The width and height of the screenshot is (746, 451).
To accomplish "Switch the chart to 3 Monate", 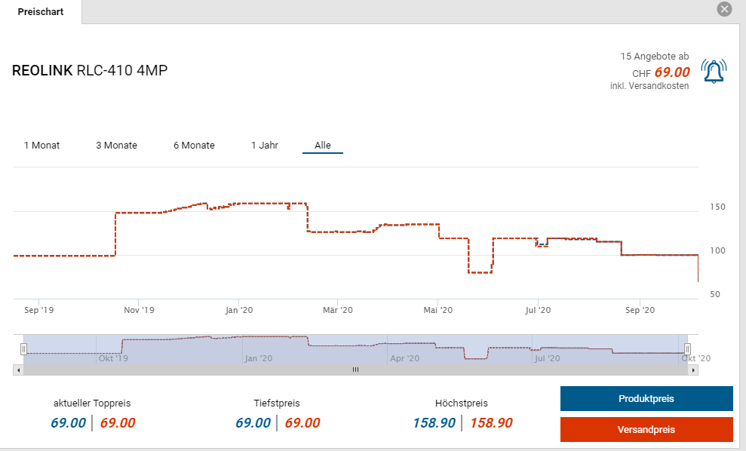I will coord(116,146).
